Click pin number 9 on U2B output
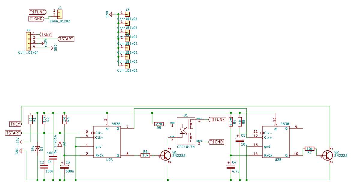Image resolution: width=358 pixels, height=194 pixels. point(296,127)
